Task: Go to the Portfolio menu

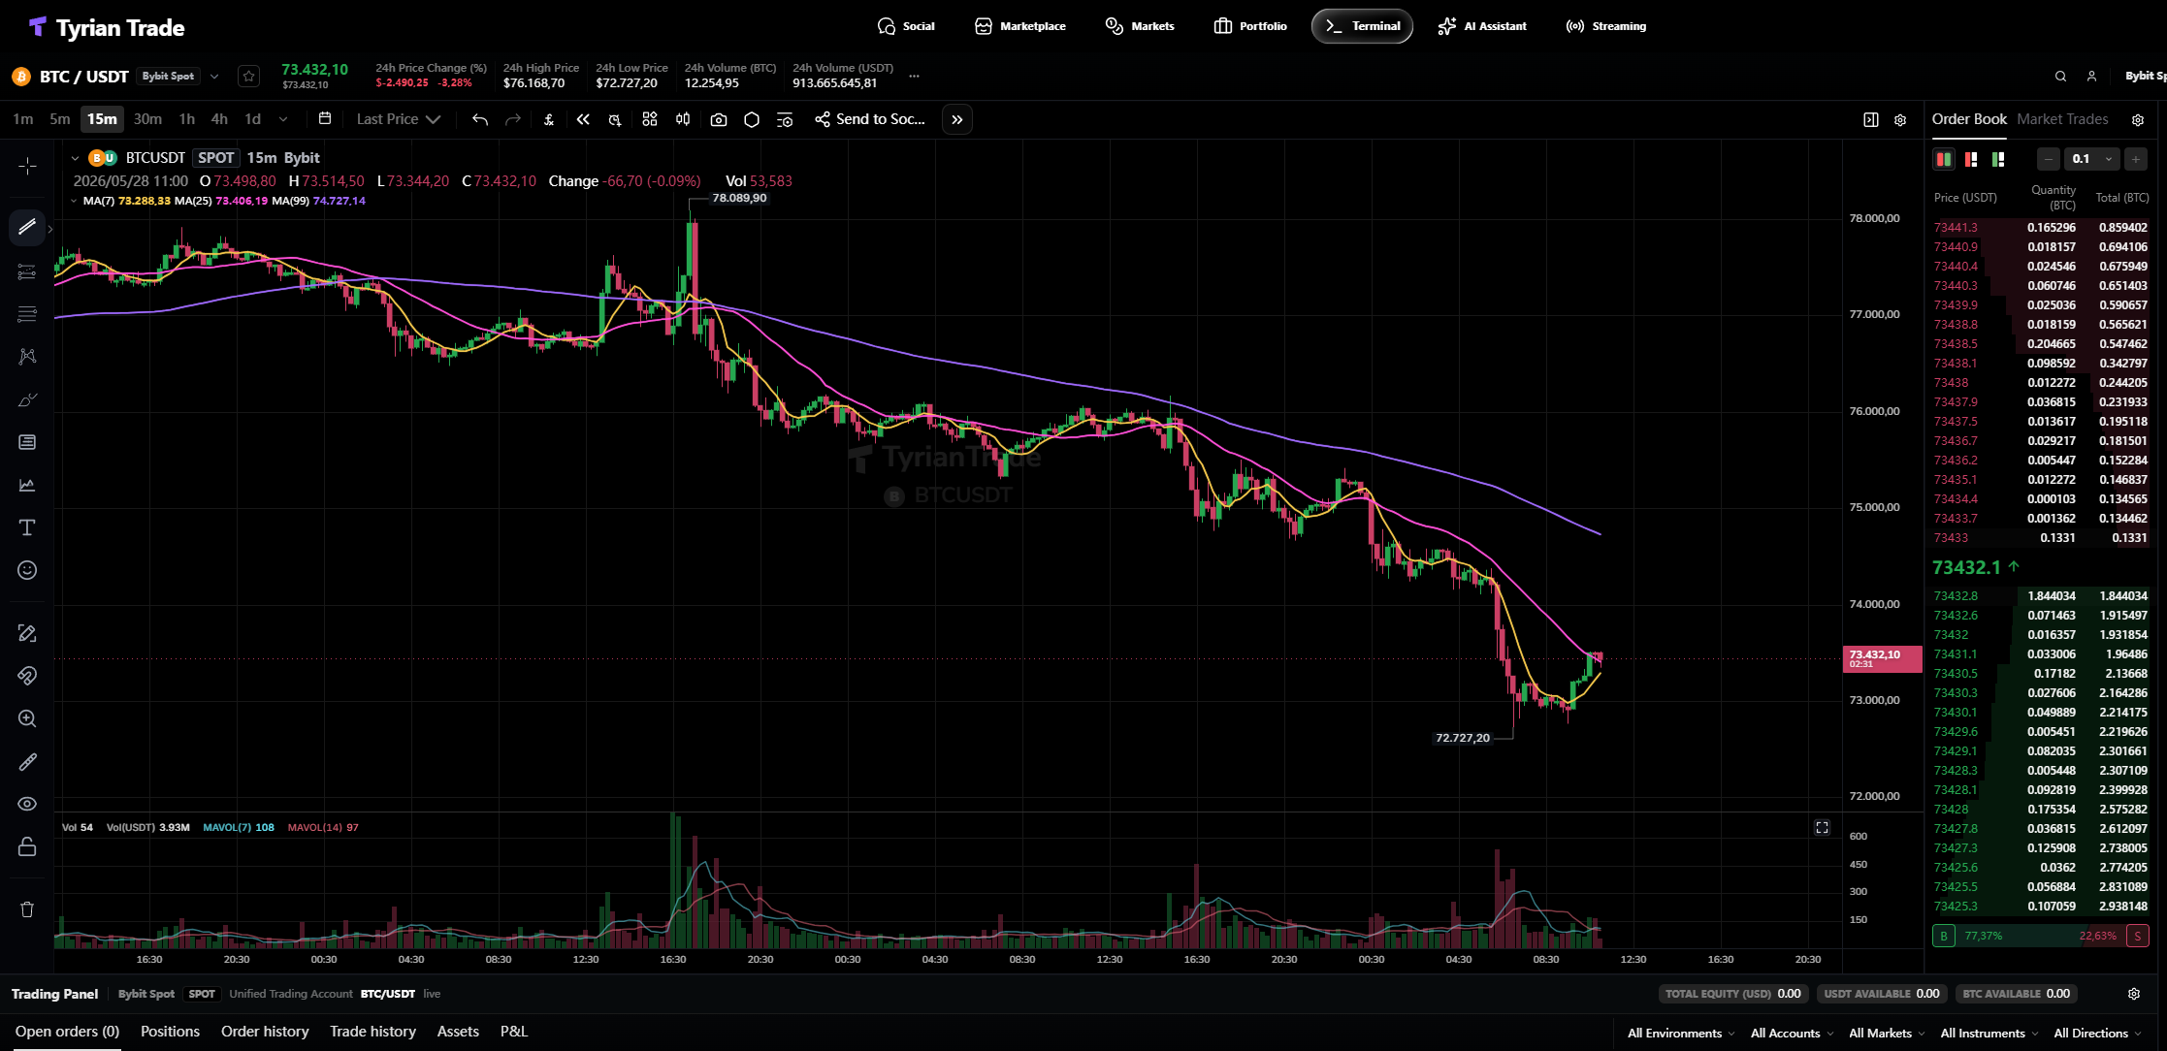Action: [x=1250, y=26]
